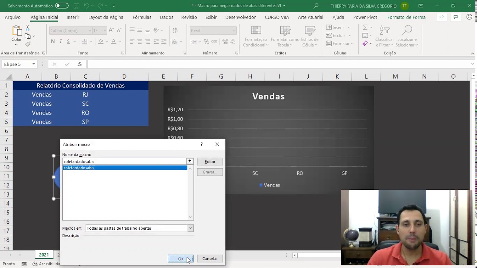Open Localizar e Selecionar dropdown
Viewport: 477px width, 268px height.
point(407,37)
